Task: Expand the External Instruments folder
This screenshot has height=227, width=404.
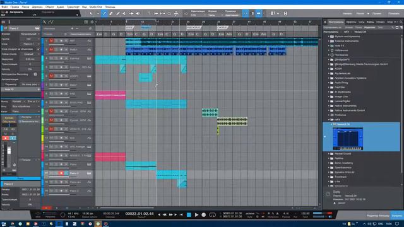Action: [x=329, y=41]
